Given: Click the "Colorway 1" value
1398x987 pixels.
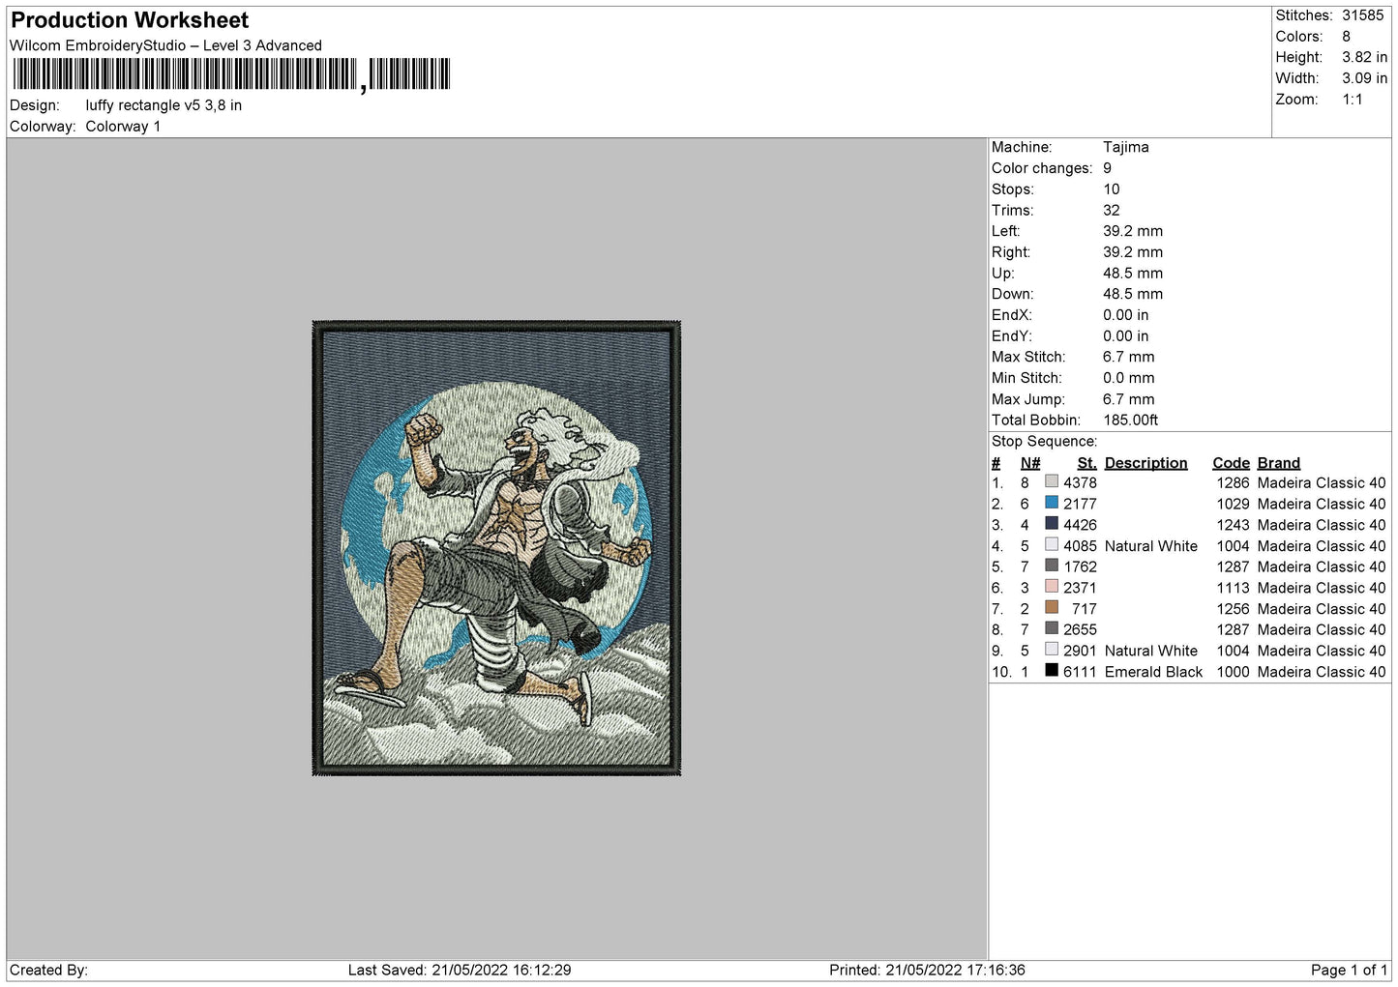Looking at the screenshot, I should pos(123,127).
